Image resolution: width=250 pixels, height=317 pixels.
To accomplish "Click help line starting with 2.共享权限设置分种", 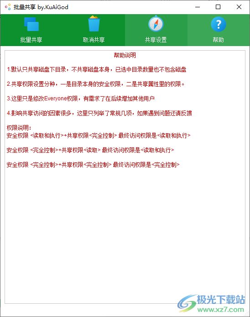I will [95, 84].
